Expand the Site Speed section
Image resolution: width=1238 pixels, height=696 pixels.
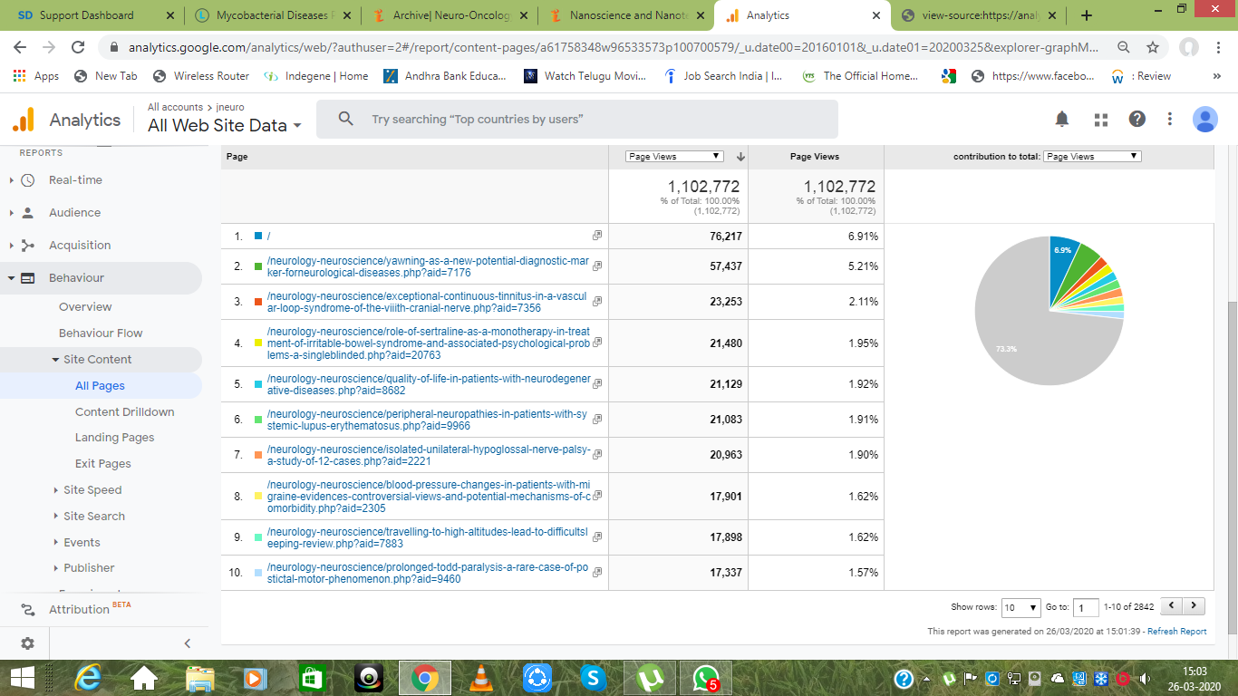(92, 489)
